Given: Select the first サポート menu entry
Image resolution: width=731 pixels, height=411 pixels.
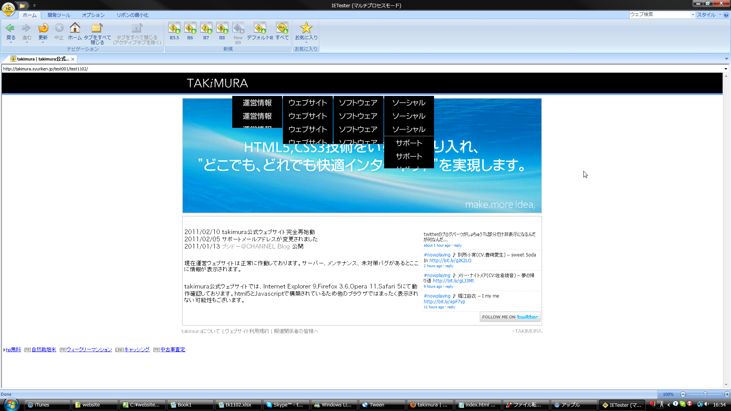Looking at the screenshot, I should coord(409,143).
